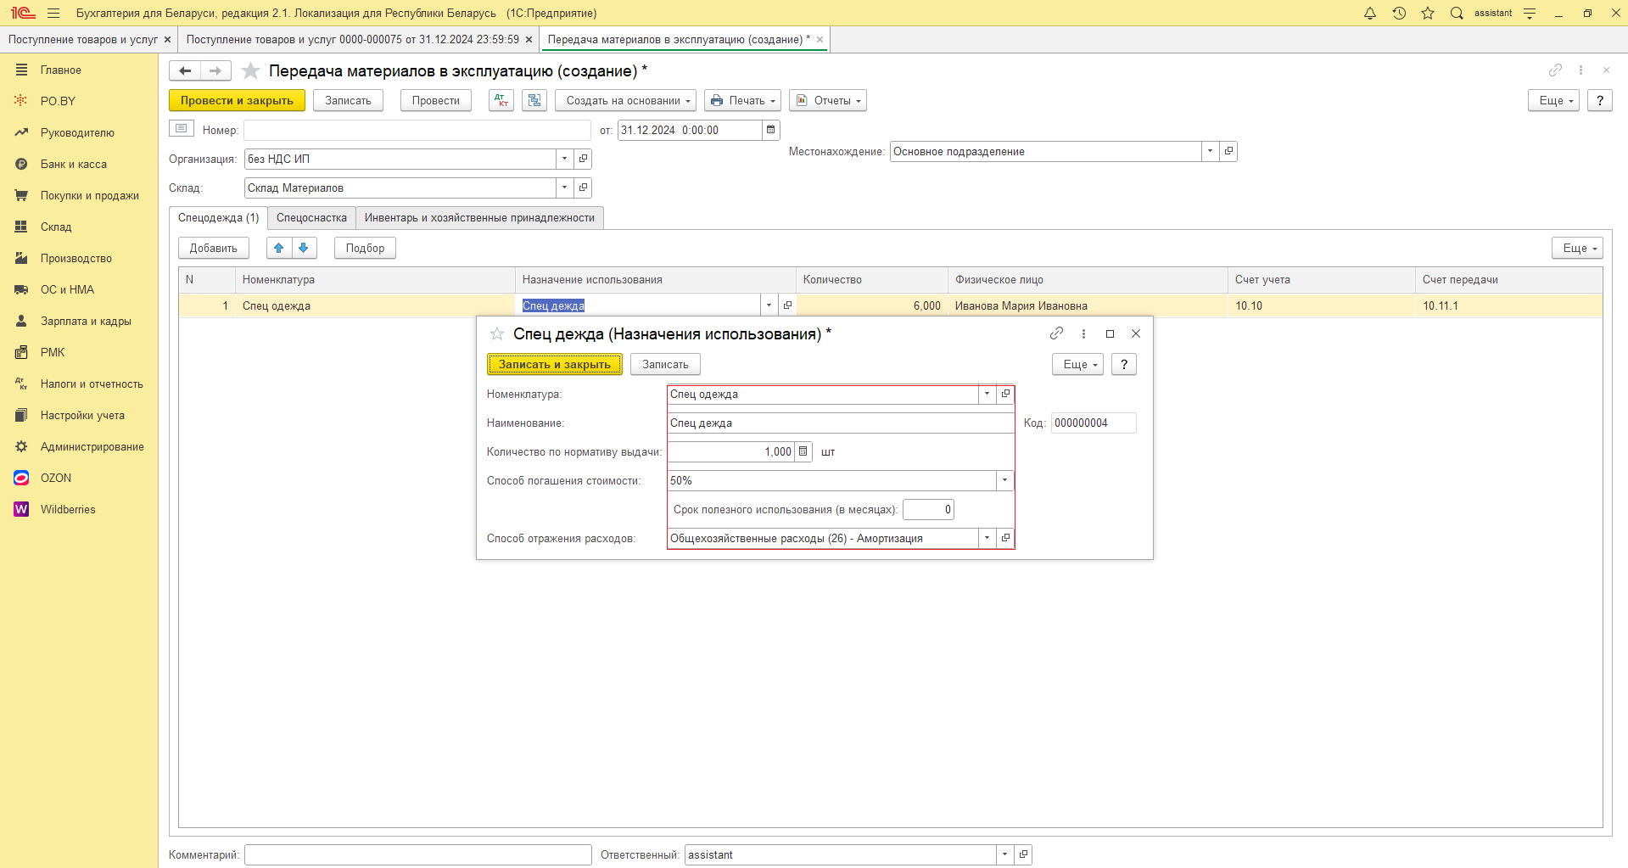Move row down with the blue arrow
Image resolution: width=1628 pixels, height=868 pixels.
pos(304,248)
